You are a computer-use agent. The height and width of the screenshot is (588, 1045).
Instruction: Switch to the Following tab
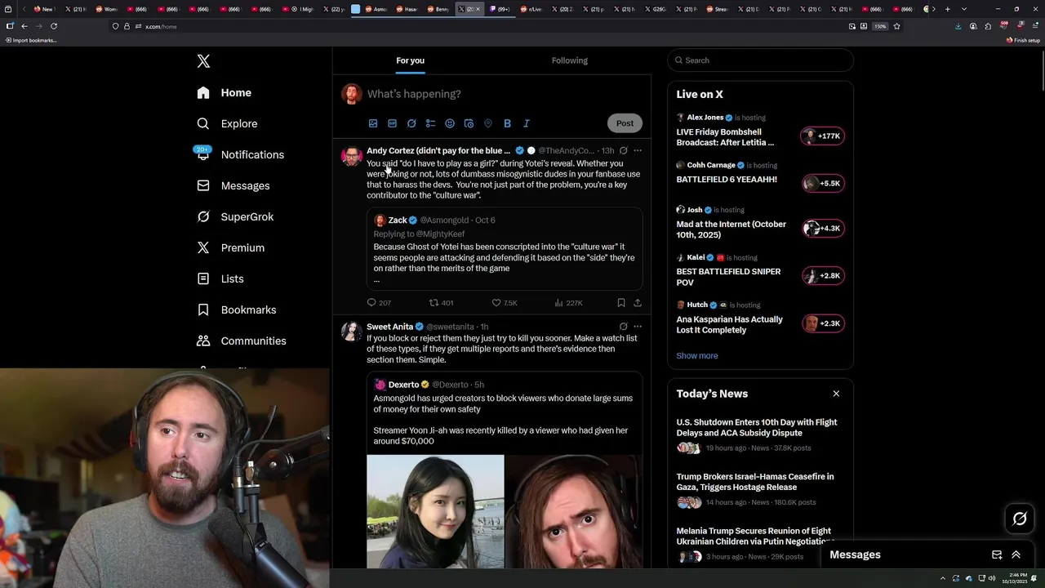point(570,60)
